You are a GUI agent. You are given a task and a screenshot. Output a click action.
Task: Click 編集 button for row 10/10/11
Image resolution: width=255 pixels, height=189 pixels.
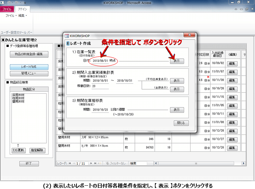click(x=232, y=114)
